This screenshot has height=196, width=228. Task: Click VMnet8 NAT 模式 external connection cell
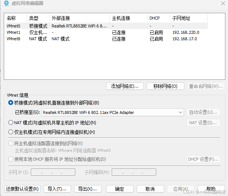pyautogui.click(x=61, y=39)
